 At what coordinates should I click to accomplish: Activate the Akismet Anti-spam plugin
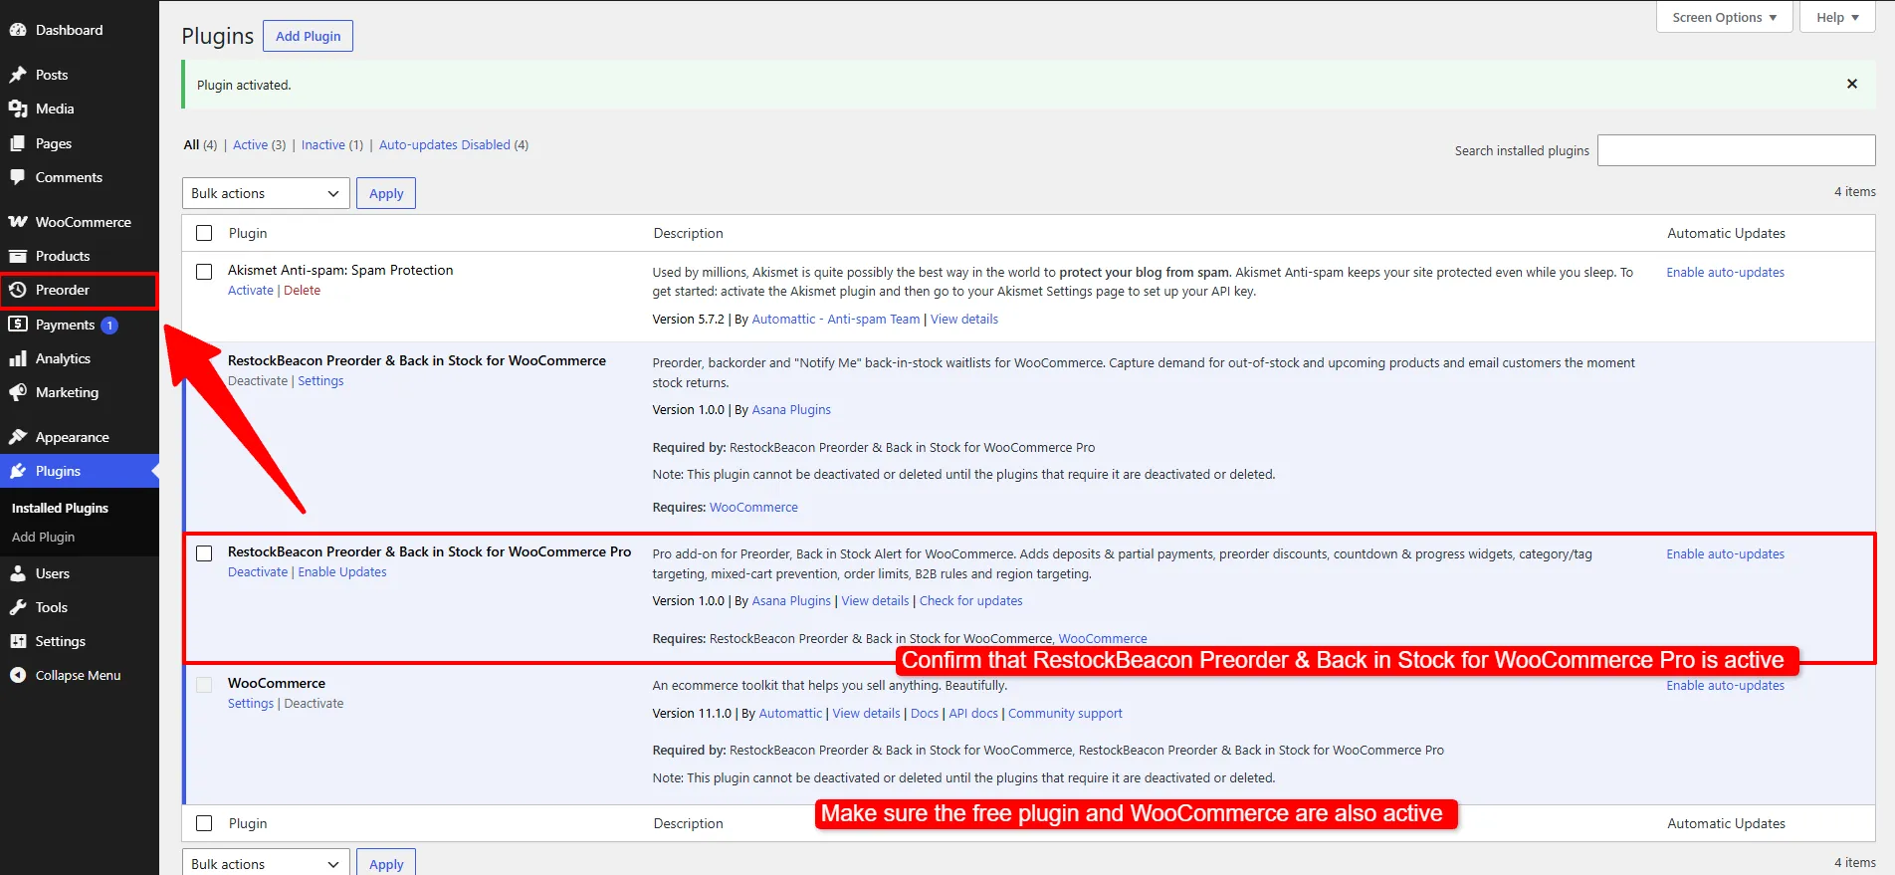point(250,291)
